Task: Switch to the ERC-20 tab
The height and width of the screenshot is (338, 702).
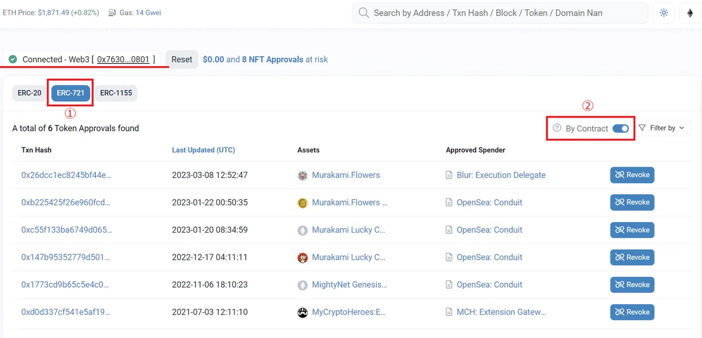Action: pos(29,93)
